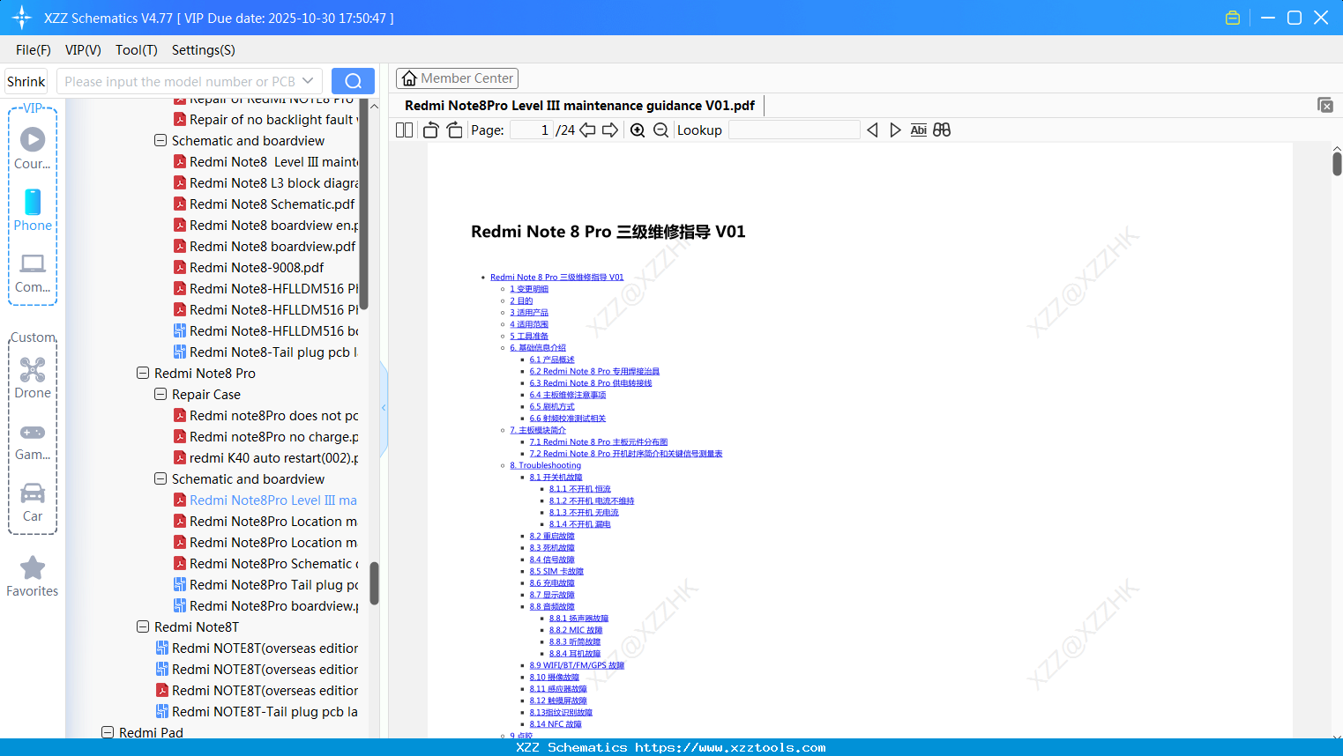1343x756 pixels.
Task: Toggle the two-page layout view icon
Action: [x=404, y=130]
